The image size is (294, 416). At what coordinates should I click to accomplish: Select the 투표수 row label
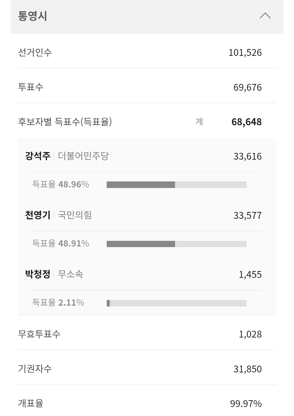click(30, 87)
